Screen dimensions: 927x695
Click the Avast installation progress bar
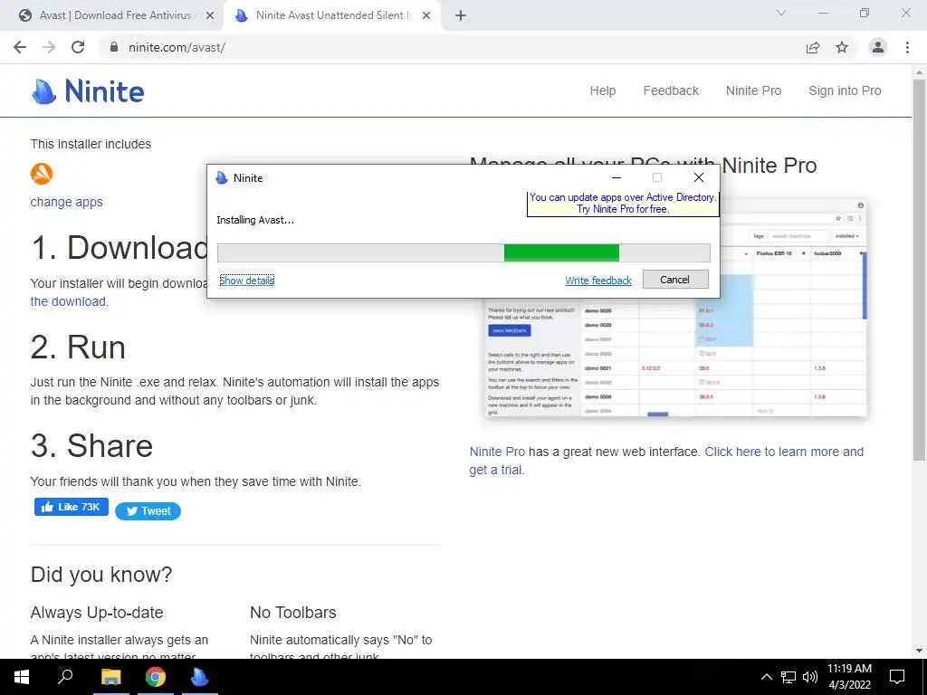click(463, 253)
